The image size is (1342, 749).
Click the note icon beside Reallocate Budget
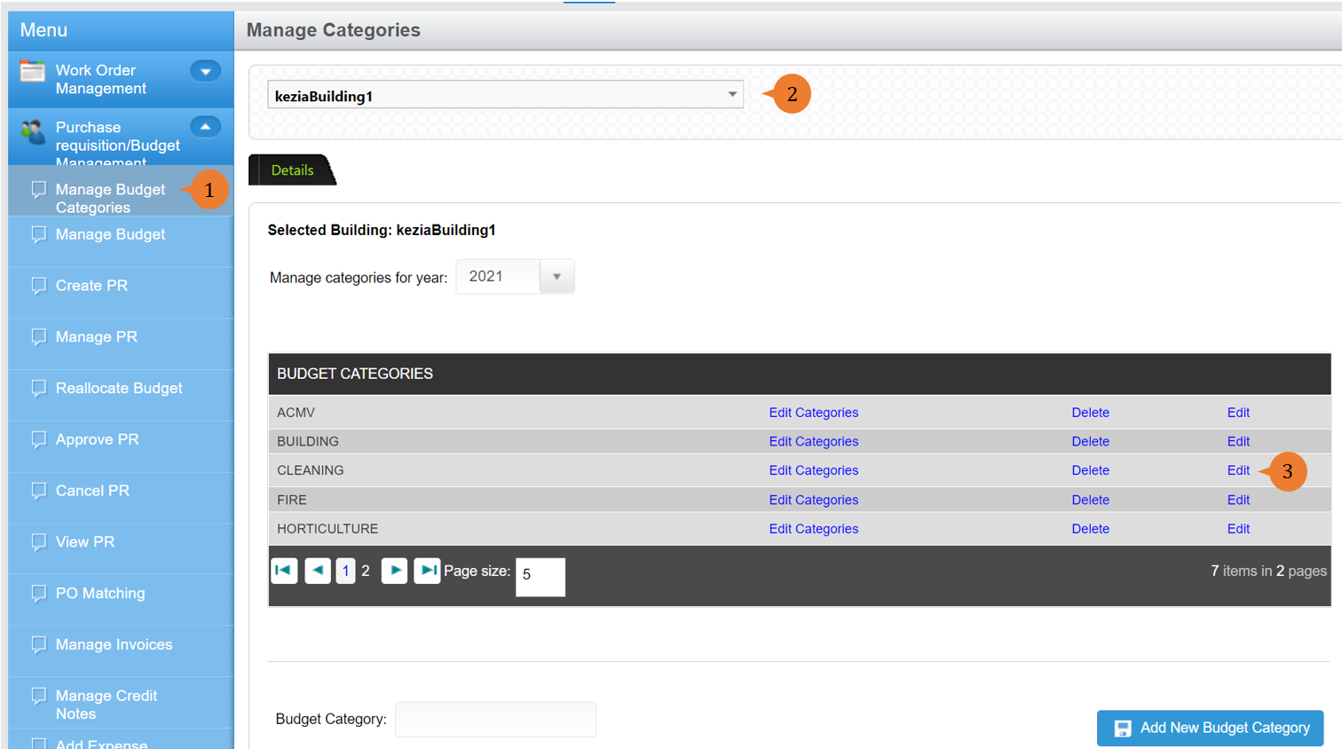[38, 388]
